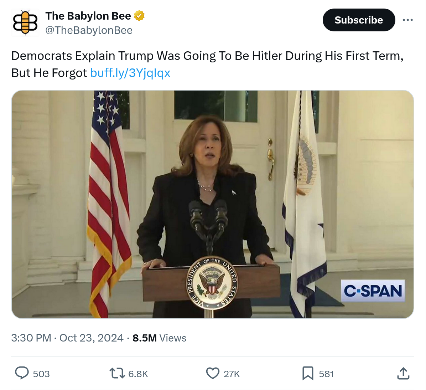Open the buff.ly/3YjqIqx link
Viewport: 426px width, 390px height.
pyautogui.click(x=130, y=73)
